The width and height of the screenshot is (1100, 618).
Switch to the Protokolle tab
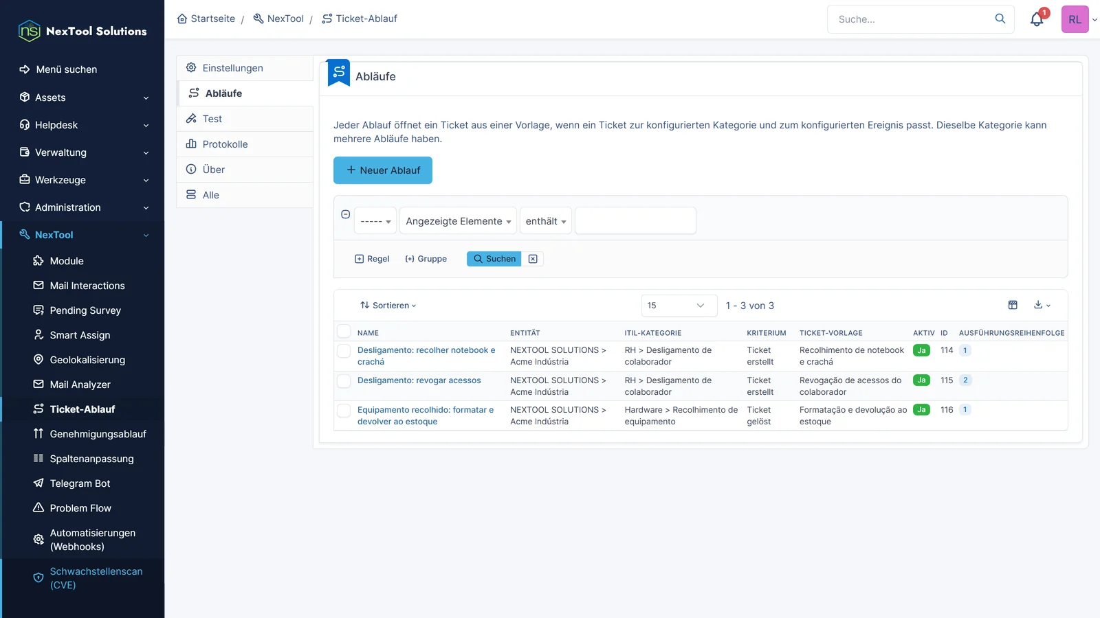pos(245,144)
